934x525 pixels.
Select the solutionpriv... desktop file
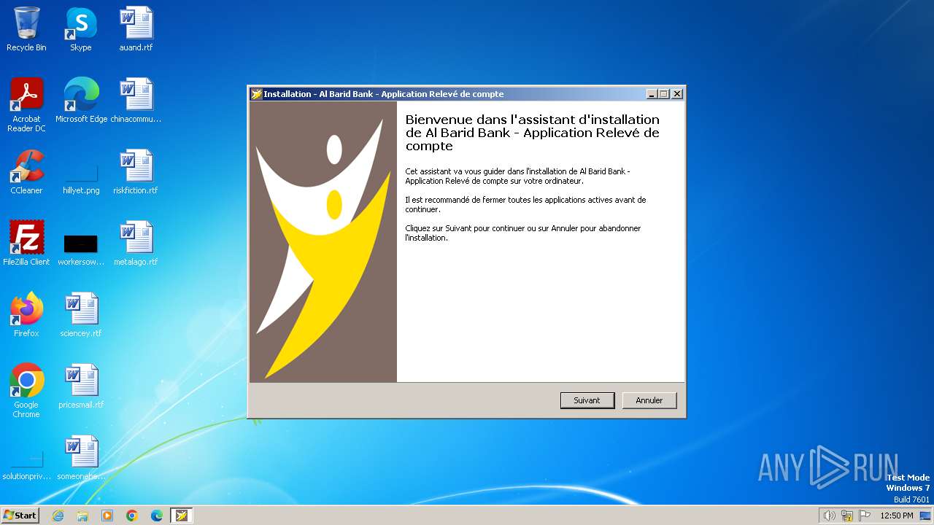26,466
